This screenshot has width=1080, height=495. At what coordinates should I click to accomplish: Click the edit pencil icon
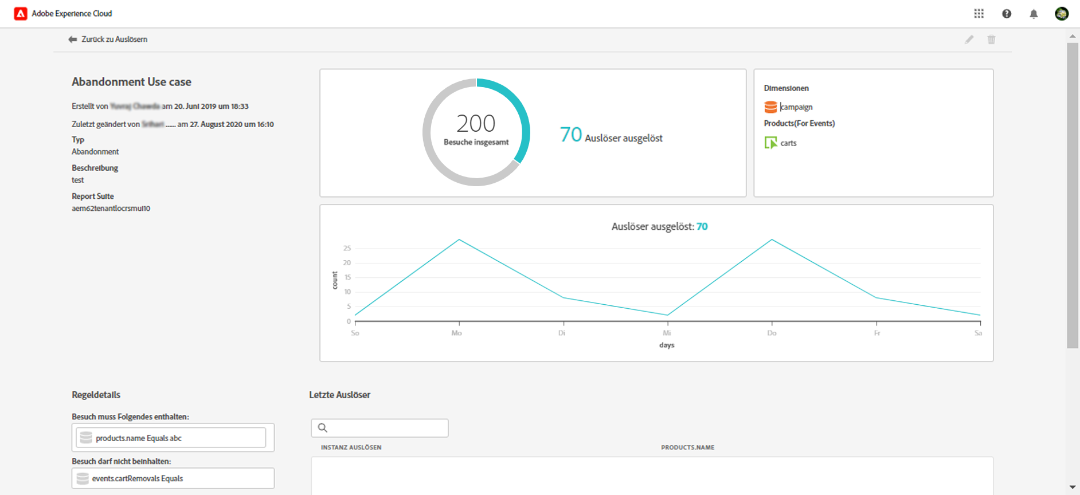(x=969, y=40)
